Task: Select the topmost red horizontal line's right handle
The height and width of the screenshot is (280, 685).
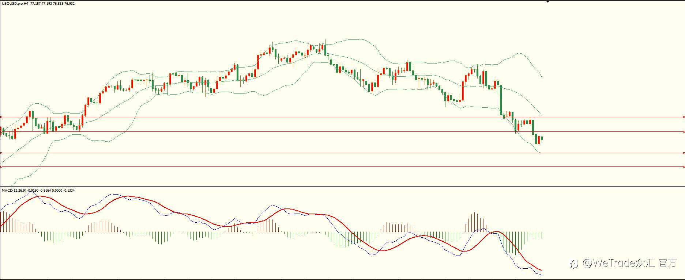Action: (684, 117)
